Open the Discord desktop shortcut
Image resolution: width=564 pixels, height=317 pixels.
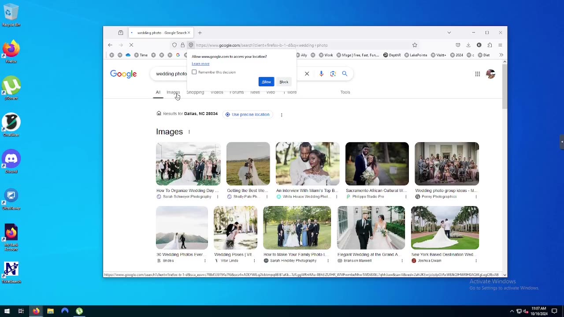[x=11, y=162]
